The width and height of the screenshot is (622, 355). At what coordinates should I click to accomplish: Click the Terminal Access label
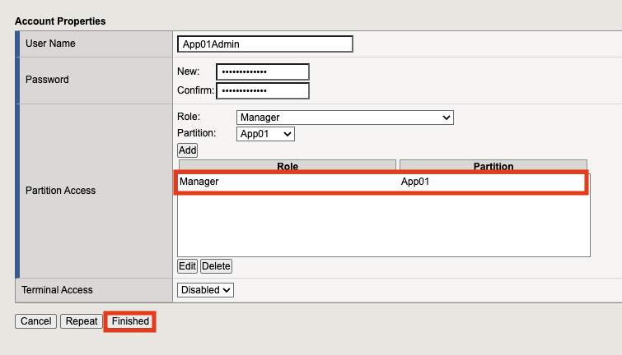[57, 290]
